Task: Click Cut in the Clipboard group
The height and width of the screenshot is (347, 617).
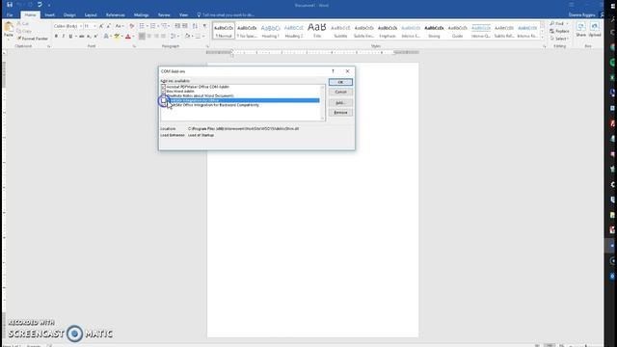Action: [x=23, y=24]
